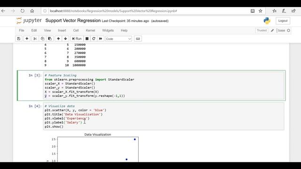
Task: Click the edit mode pencil icon
Action: tap(272, 31)
